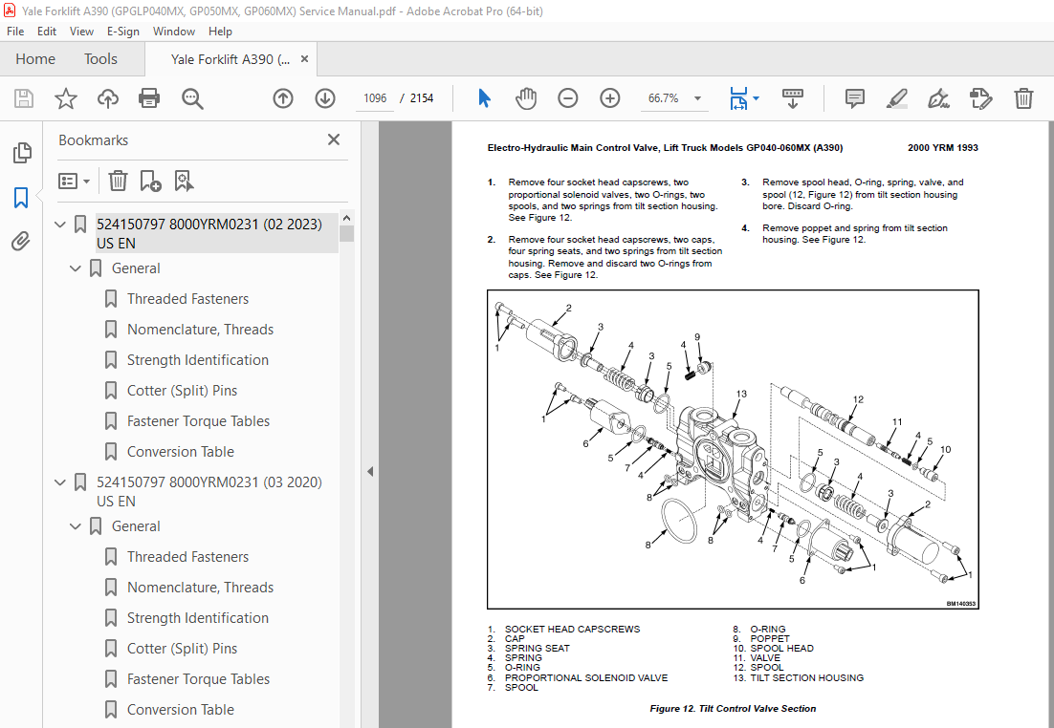
Task: Zoom in with plus icon
Action: tap(609, 98)
